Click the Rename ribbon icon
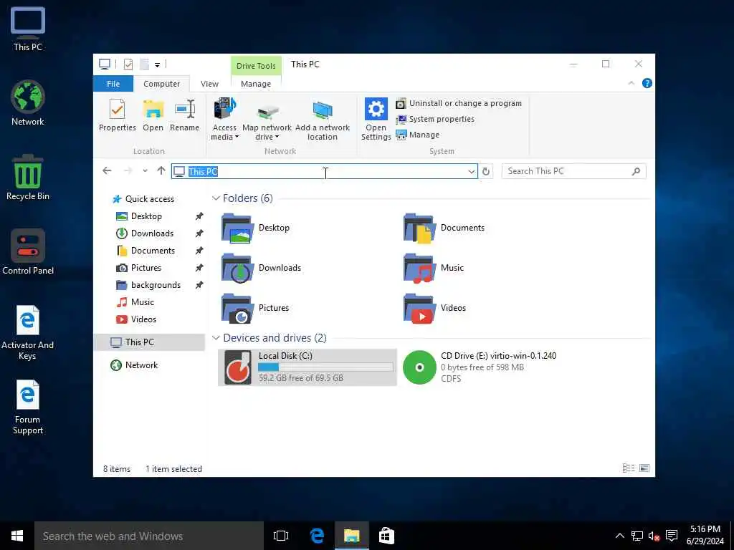 [184, 115]
